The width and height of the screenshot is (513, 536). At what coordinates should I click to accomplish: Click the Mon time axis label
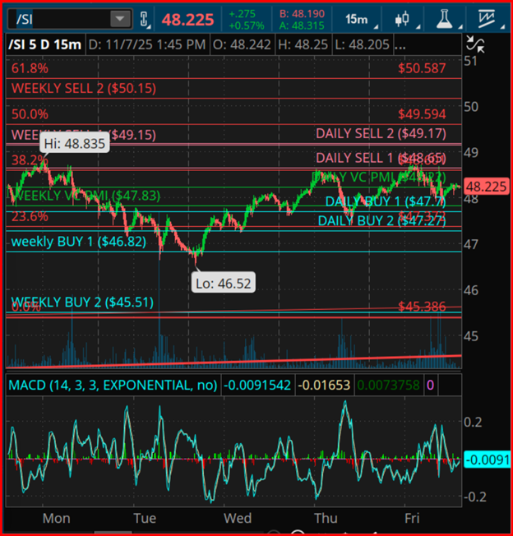(x=57, y=519)
